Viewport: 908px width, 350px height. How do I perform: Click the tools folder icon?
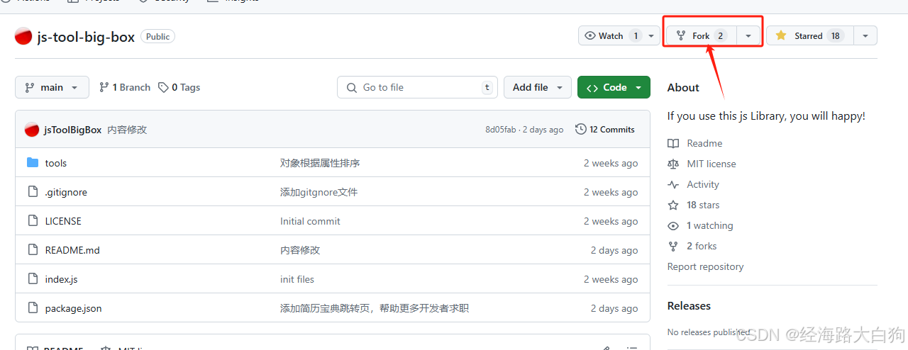tap(33, 163)
